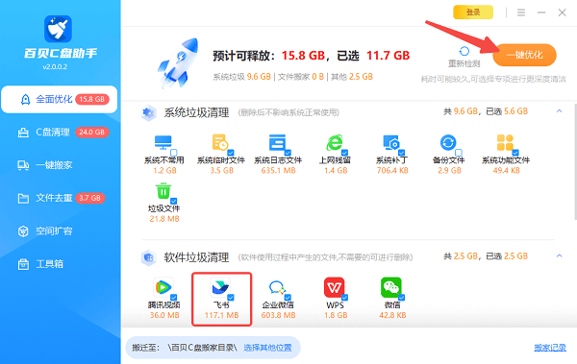Click the rocket illustration

point(179,63)
